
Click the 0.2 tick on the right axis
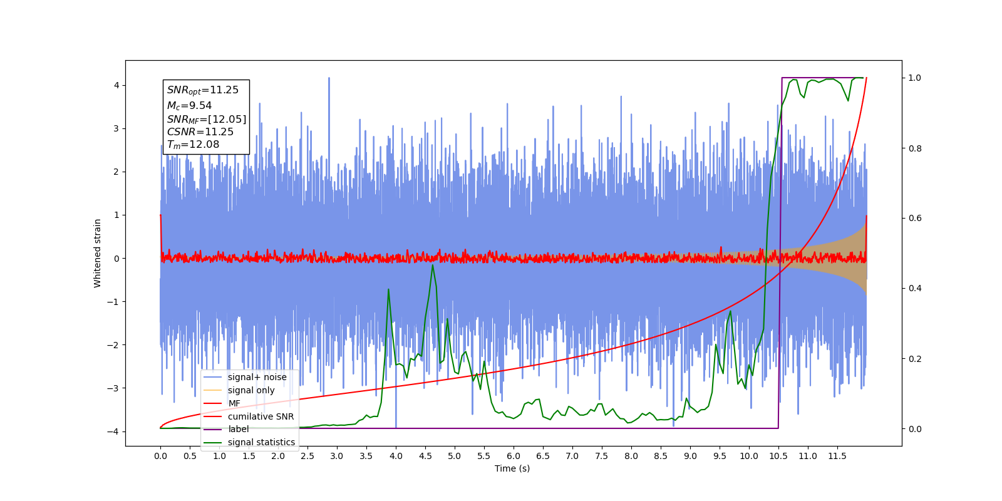tap(915, 359)
